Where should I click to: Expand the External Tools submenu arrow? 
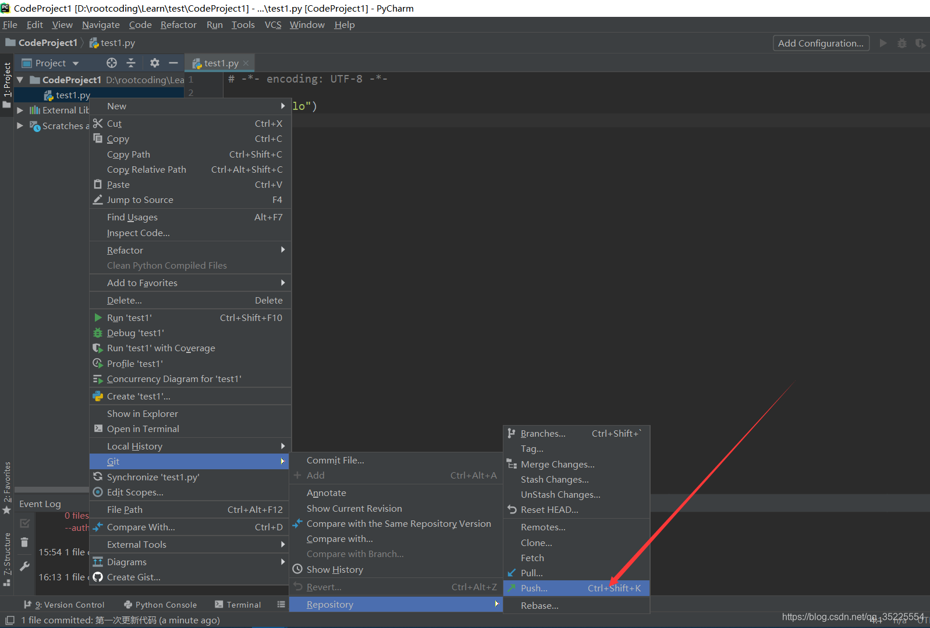pos(283,544)
